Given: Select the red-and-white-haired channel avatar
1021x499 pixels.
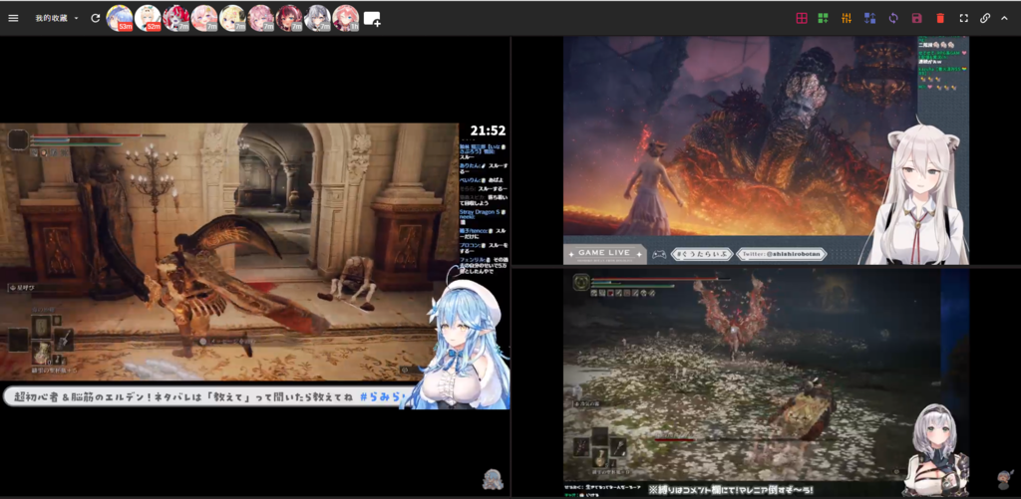Looking at the screenshot, I should pos(175,18).
